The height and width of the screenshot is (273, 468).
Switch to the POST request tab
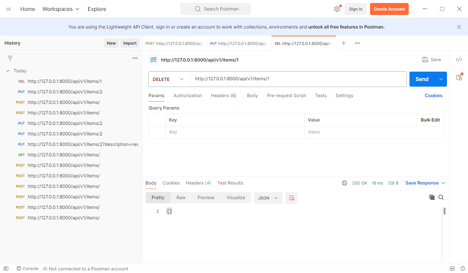click(175, 43)
